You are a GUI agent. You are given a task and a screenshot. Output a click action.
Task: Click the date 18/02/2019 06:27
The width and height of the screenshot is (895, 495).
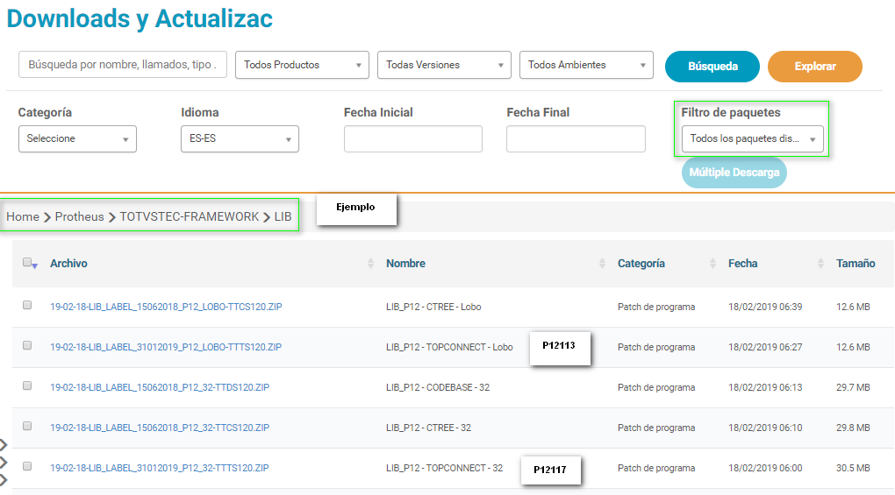[x=765, y=347]
